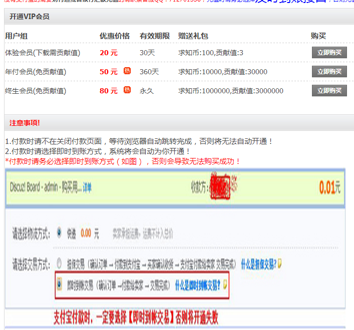Click the 求知币:10000,贡献值:30000 gift cell
The height and width of the screenshot is (330, 354).
tap(223, 72)
